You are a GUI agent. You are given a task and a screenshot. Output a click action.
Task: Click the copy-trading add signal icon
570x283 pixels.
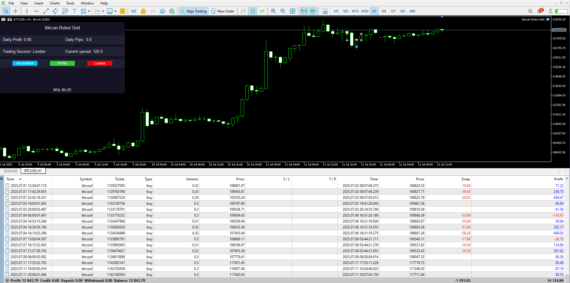pos(172,11)
